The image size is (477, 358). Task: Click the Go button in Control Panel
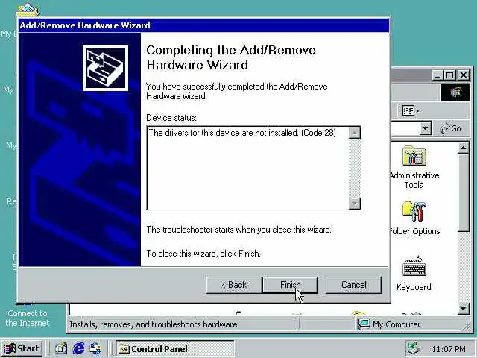(x=451, y=128)
